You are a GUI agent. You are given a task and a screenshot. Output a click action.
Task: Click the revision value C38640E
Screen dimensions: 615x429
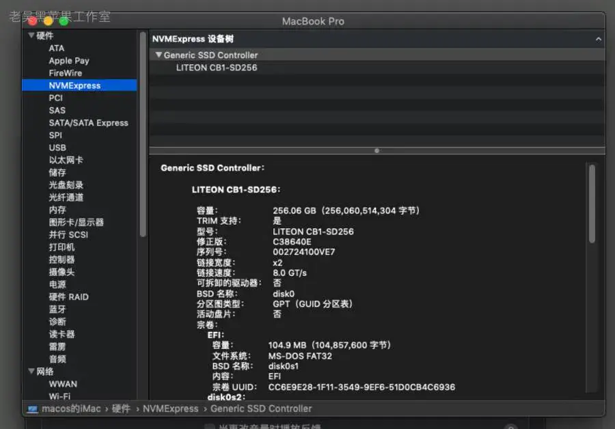[x=292, y=242]
